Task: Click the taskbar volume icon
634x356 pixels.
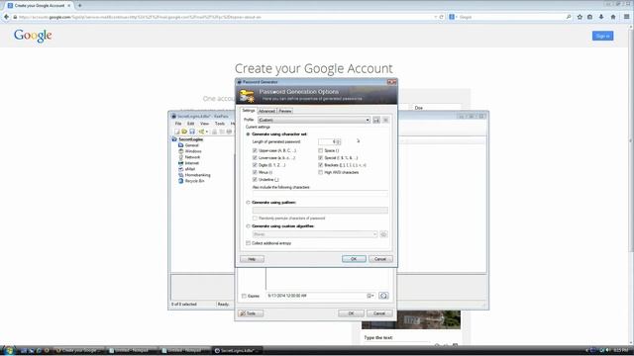Action: click(x=607, y=350)
